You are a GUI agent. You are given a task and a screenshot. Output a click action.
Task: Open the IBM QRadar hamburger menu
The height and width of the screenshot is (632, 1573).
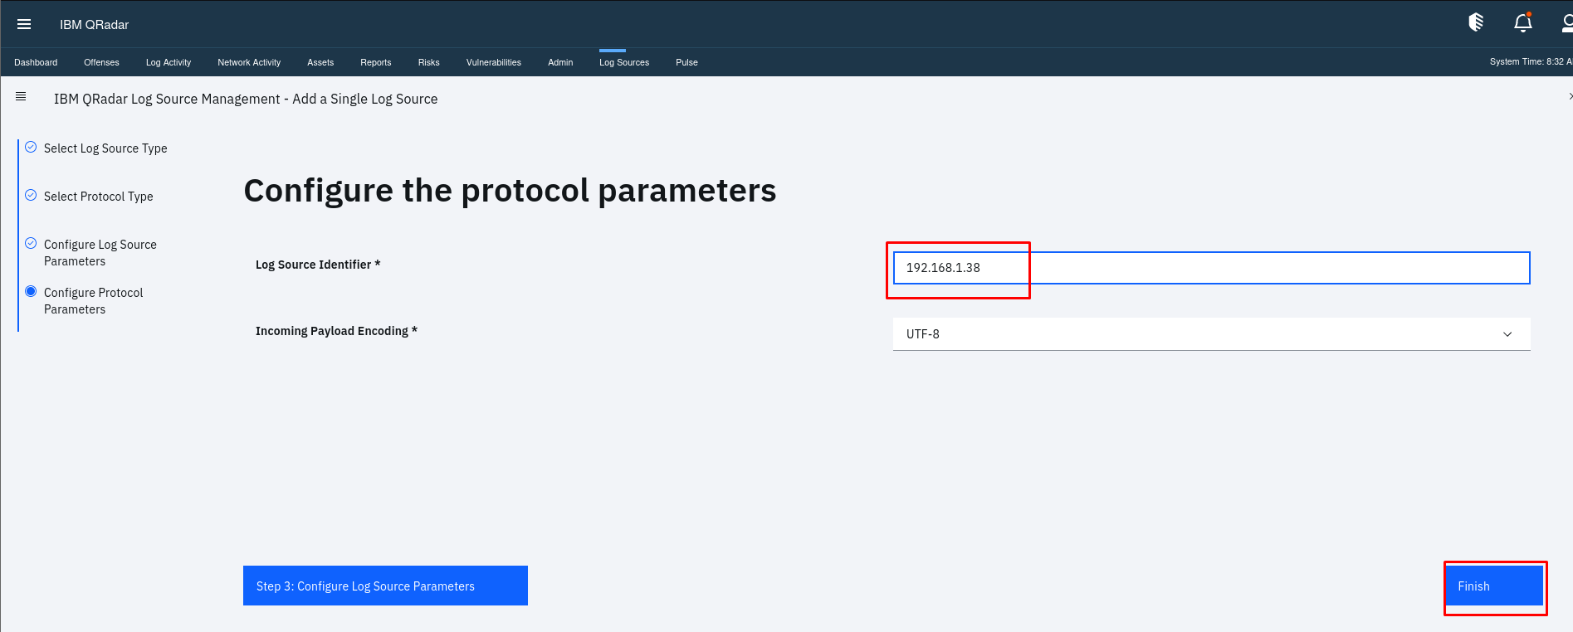click(x=24, y=24)
